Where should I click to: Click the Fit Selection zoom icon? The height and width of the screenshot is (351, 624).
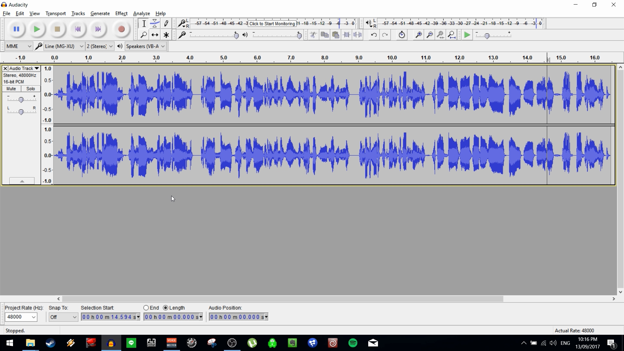click(x=441, y=35)
